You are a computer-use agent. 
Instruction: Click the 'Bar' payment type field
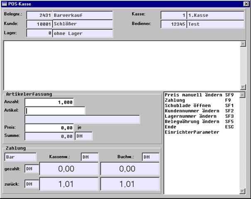click(x=20, y=157)
